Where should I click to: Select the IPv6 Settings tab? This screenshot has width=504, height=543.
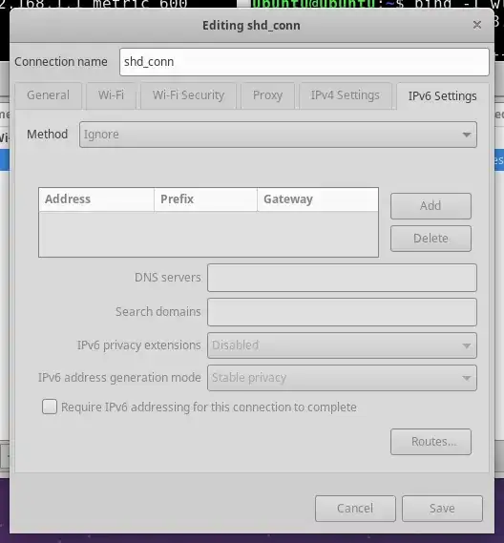coord(442,96)
